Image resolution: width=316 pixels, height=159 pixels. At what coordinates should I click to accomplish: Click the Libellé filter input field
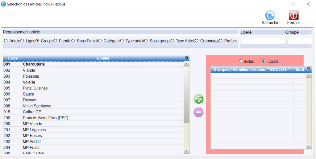coord(263,41)
